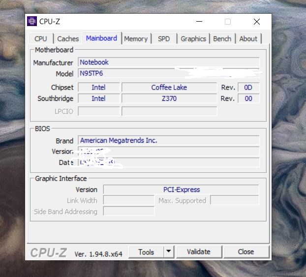Click the PCI-Express version field
This screenshot has height=277, width=306.
[181, 189]
